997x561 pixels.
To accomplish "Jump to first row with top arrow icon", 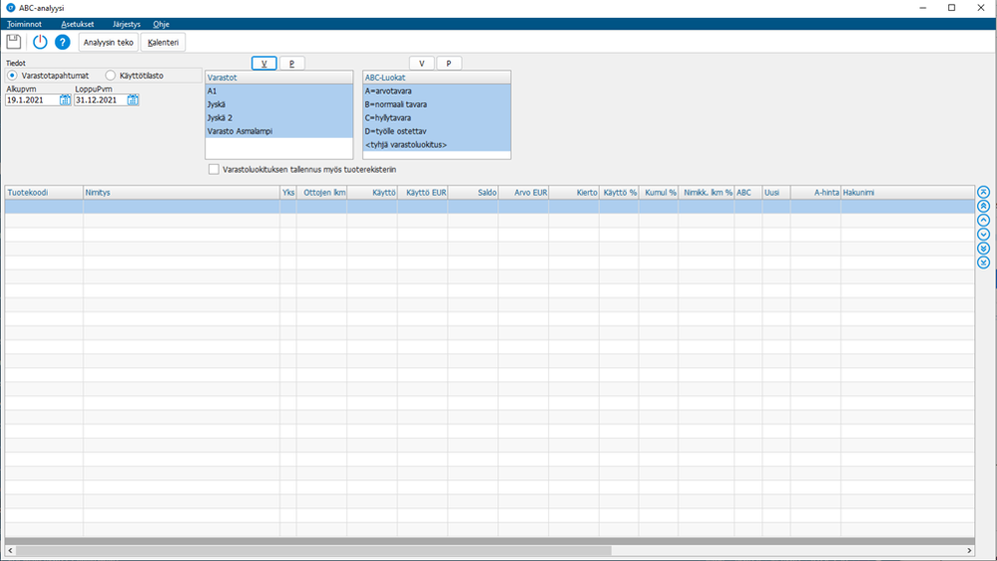I will coord(983,192).
